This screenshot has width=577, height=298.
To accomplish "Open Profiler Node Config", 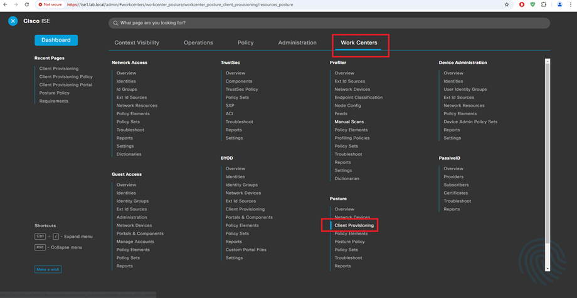I will (347, 105).
